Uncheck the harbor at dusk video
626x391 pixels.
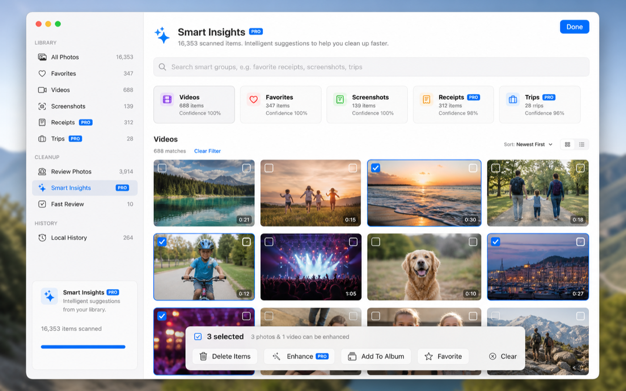[495, 242]
